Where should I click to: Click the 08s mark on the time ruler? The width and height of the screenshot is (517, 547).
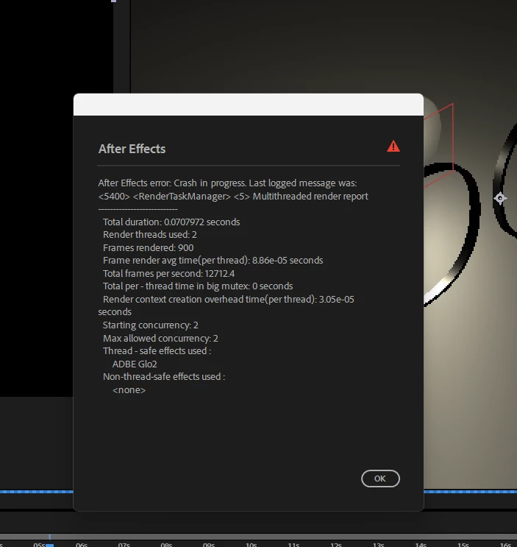(166, 545)
